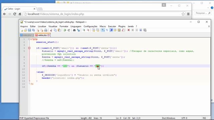
Task: Close the Celke - Login Chrome tab
Action: pos(34,9)
